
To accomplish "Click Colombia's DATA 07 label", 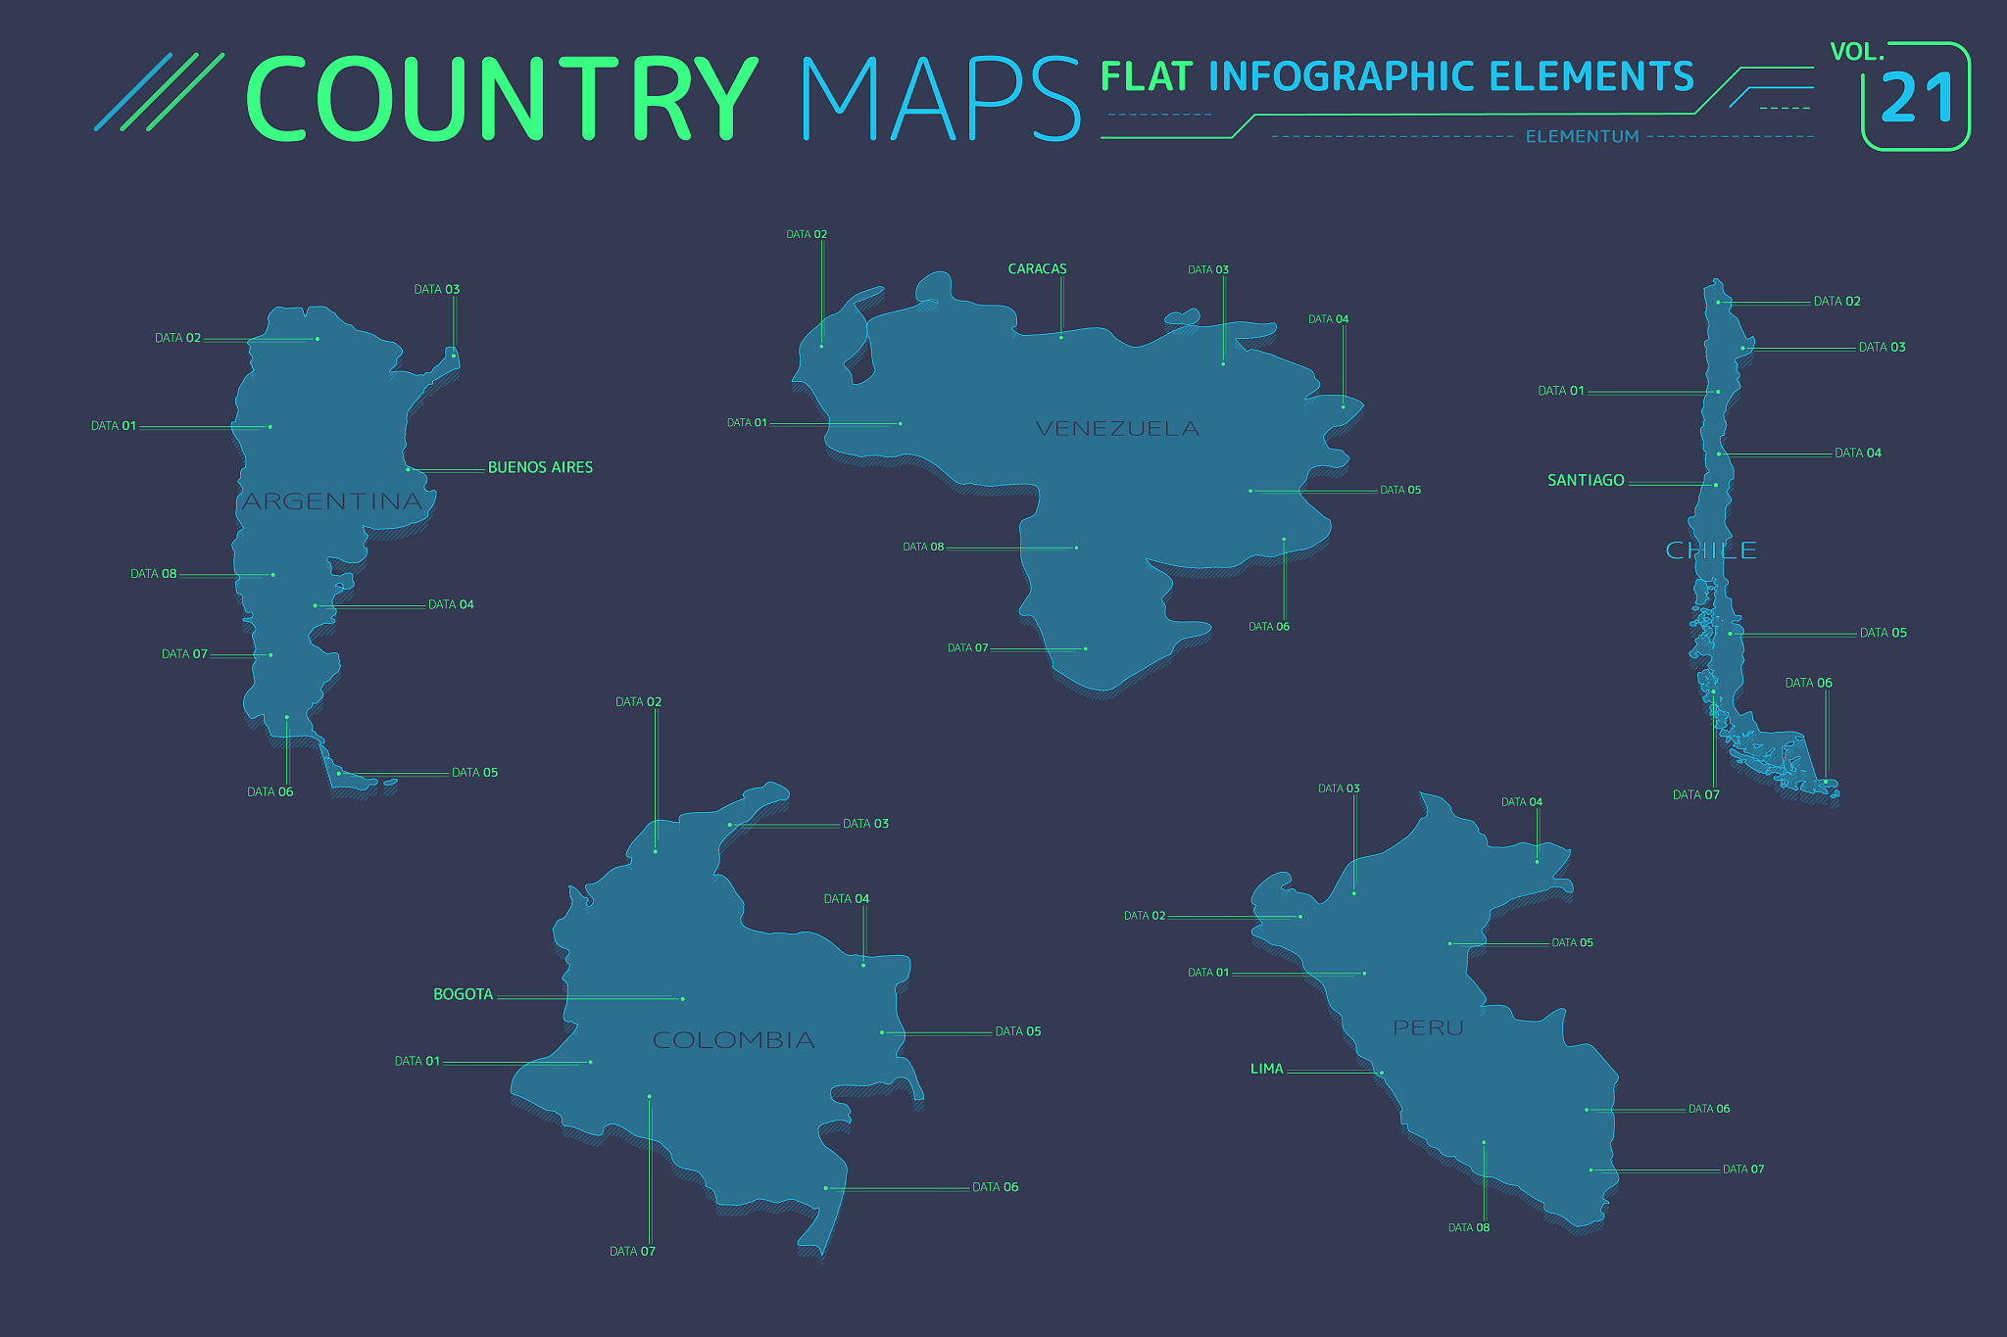I will [x=632, y=1252].
